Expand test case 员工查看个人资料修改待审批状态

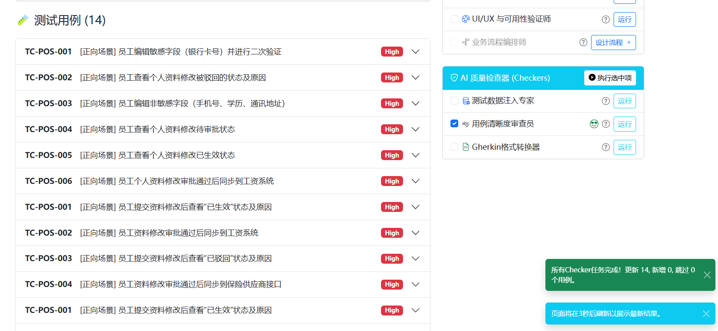416,129
